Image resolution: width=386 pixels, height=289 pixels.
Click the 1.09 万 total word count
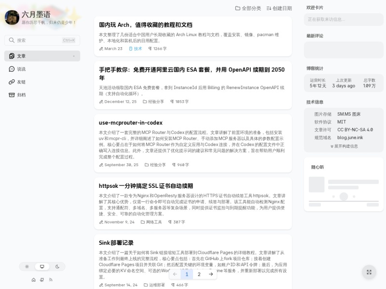pos(369,86)
